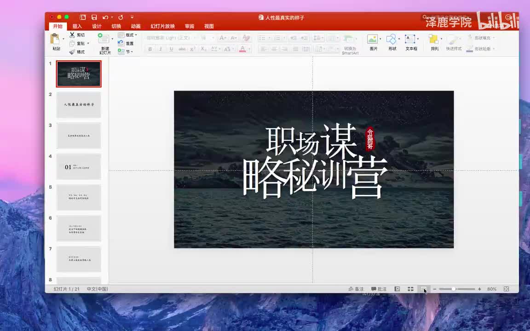Click the increase font size icon
The image size is (530, 331).
point(222,38)
